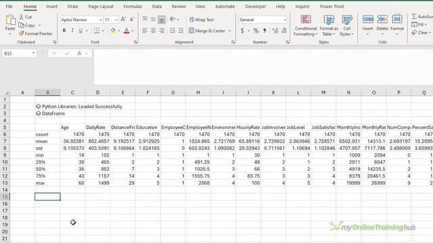This screenshot has height=243, width=433.
Task: Apply cell borders icon
Action: click(96, 30)
